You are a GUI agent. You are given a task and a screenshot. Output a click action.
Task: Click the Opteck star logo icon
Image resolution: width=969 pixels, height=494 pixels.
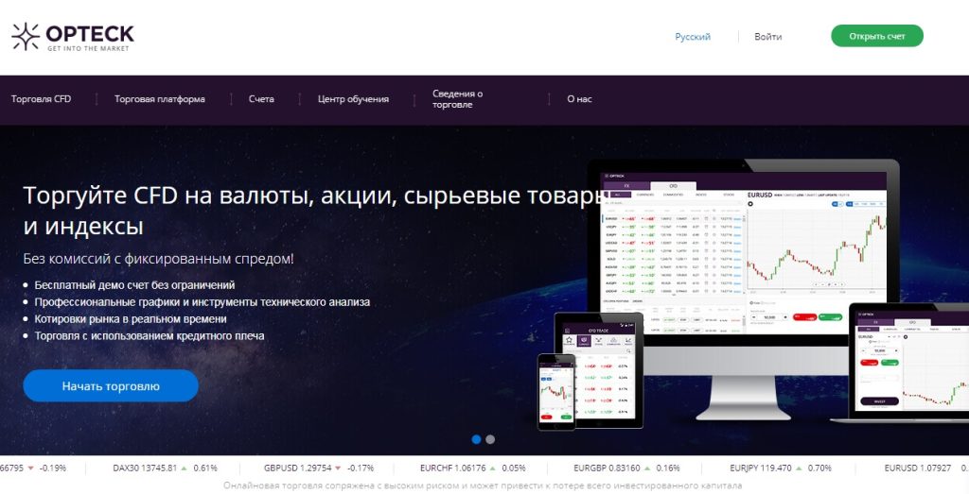coord(26,37)
